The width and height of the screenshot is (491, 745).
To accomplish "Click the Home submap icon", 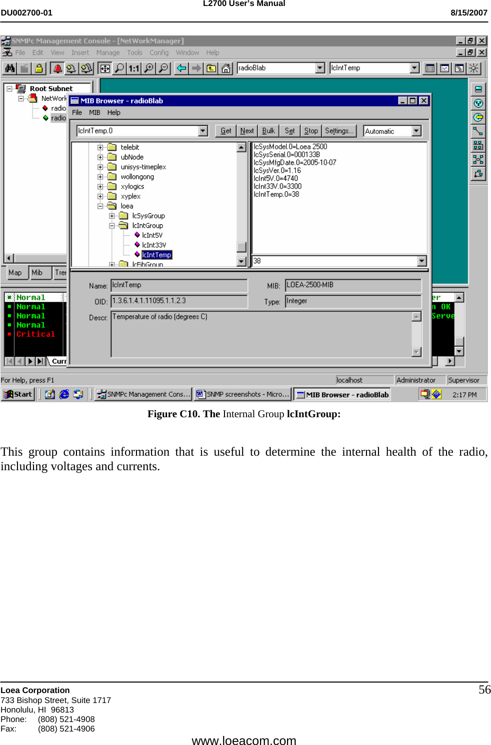I will 226,68.
